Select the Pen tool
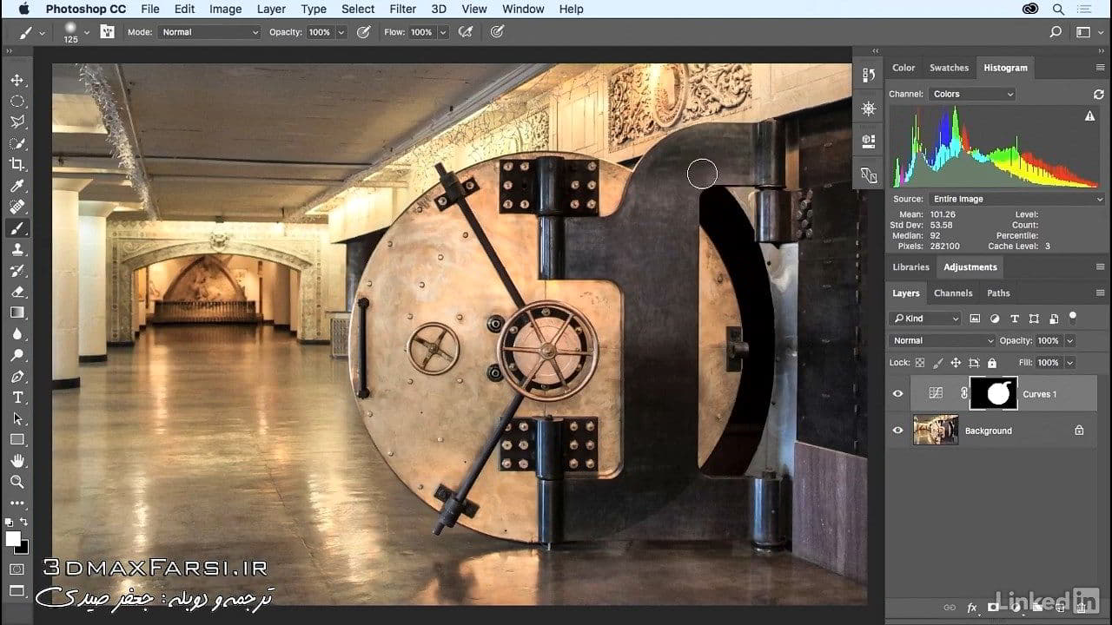This screenshot has width=1112, height=625. (17, 377)
